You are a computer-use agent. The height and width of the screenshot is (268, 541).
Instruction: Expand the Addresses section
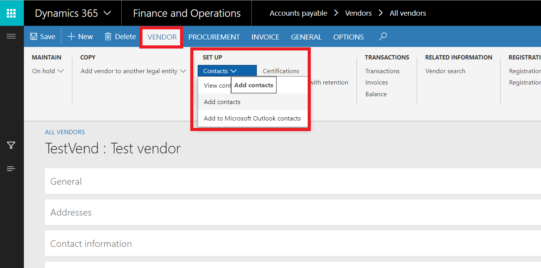click(x=71, y=212)
